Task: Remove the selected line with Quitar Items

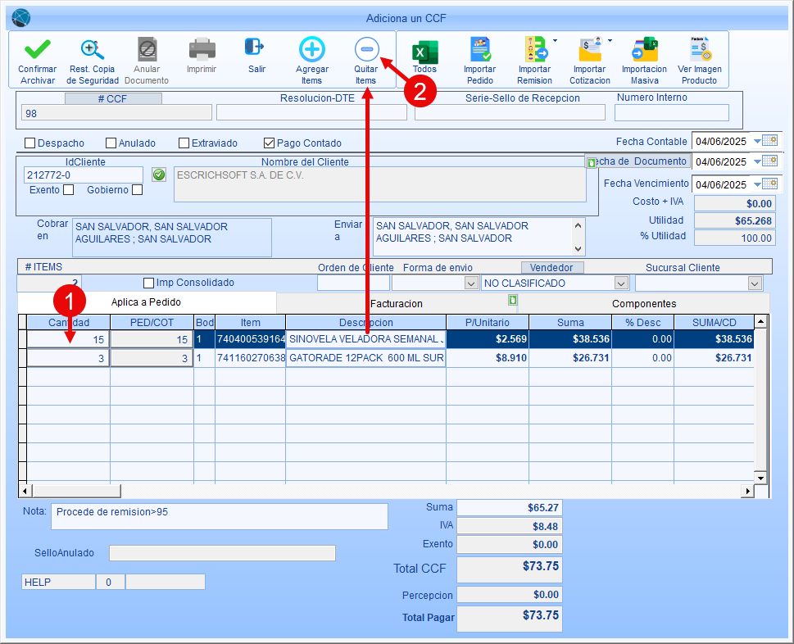Action: coord(365,49)
